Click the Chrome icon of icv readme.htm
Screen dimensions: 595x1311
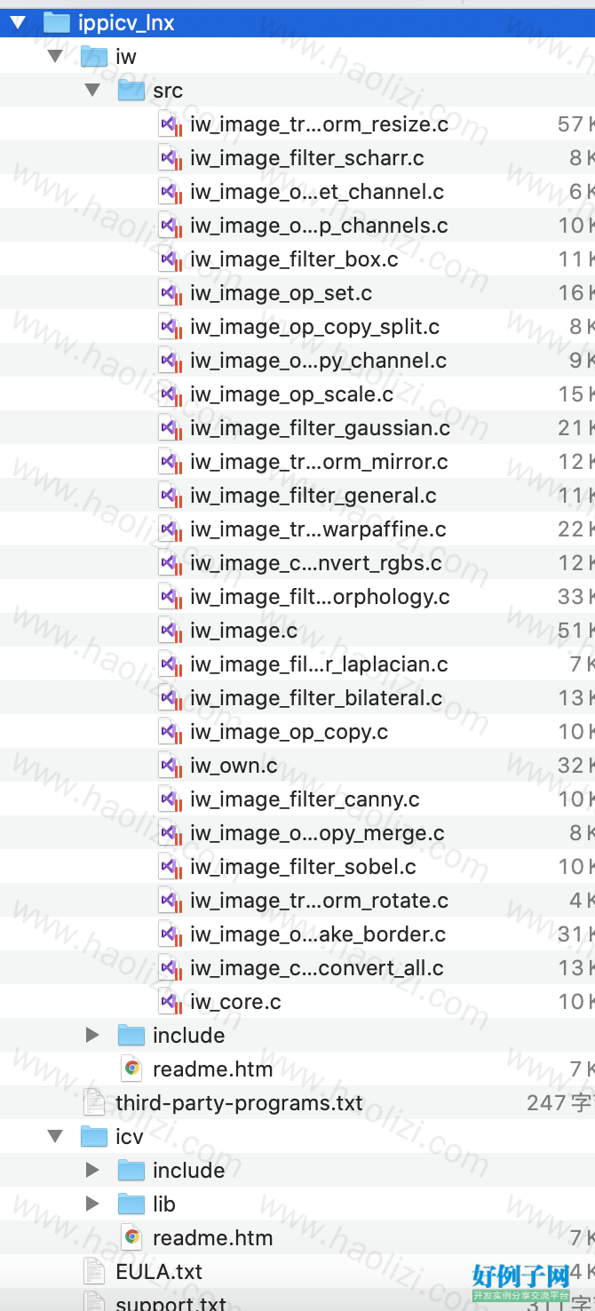[x=131, y=1237]
